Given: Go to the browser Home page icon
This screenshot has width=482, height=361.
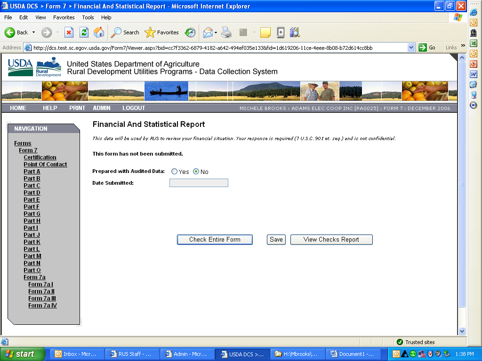Looking at the screenshot, I should pos(99,32).
